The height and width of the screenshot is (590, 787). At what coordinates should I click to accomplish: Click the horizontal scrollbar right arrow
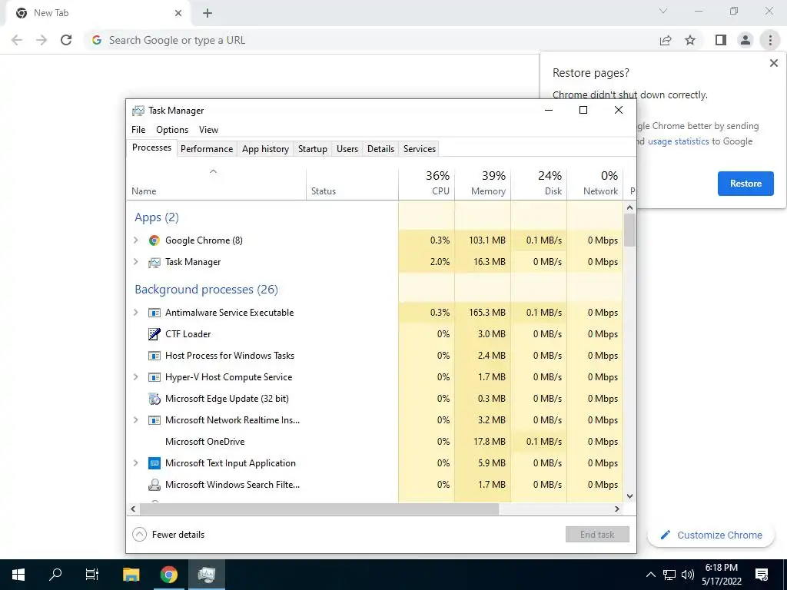click(617, 509)
